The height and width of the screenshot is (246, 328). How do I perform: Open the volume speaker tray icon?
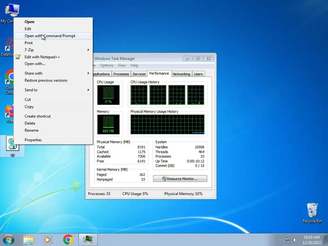click(296, 240)
